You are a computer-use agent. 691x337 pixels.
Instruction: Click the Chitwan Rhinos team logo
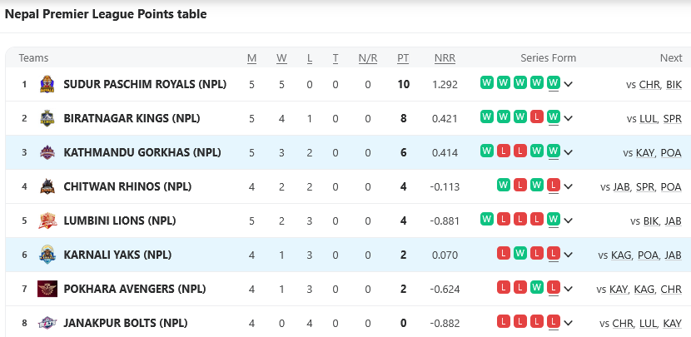tap(47, 186)
